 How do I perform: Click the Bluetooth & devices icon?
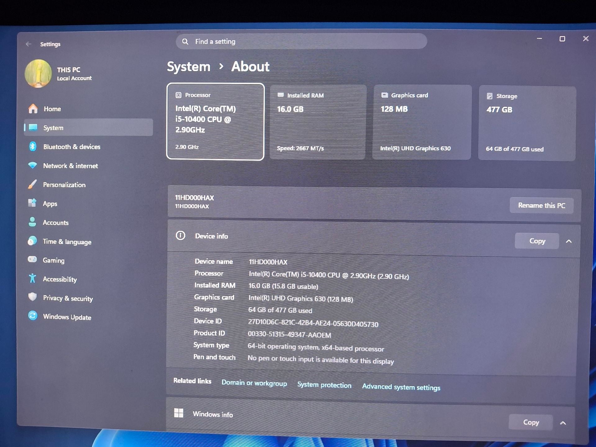point(33,146)
